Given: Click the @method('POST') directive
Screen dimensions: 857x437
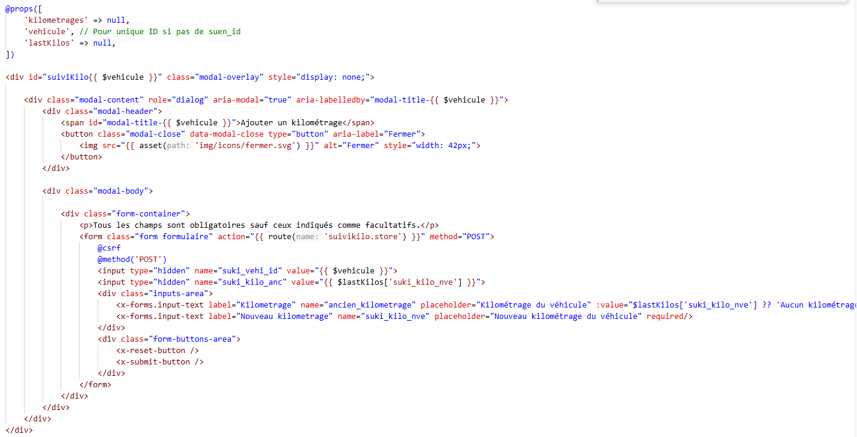Looking at the screenshot, I should click(x=131, y=259).
